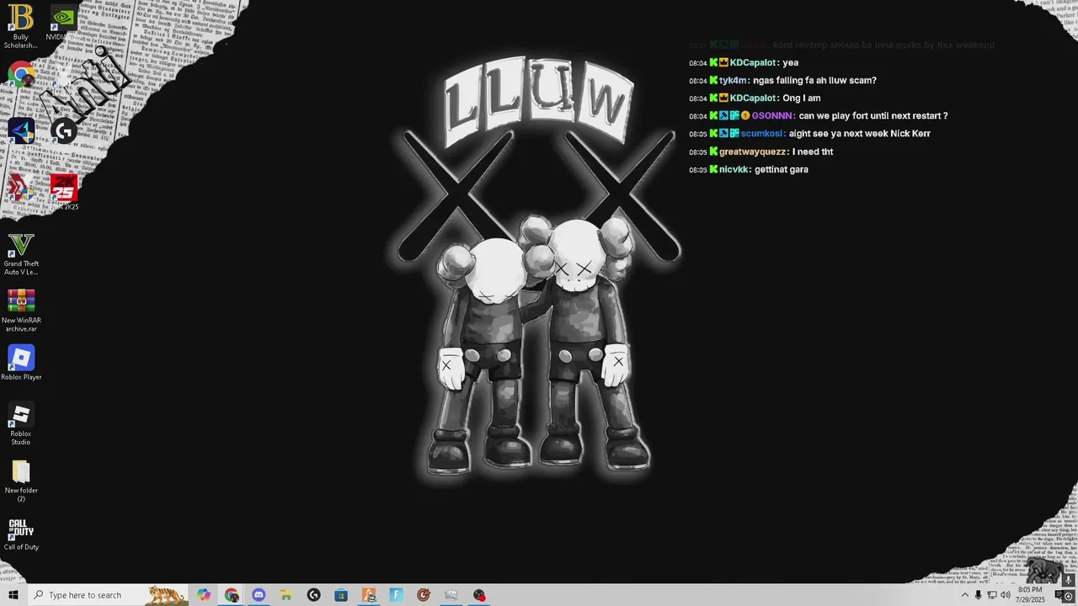Launch the Google Chrome desktop shortcut

[x=21, y=74]
